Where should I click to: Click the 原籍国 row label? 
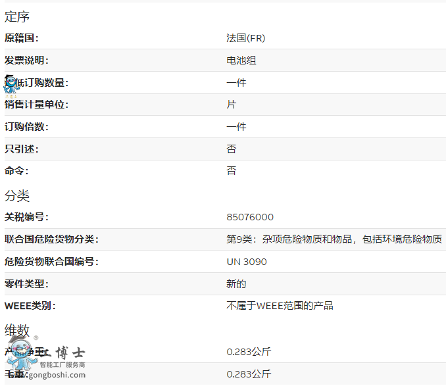(x=22, y=38)
